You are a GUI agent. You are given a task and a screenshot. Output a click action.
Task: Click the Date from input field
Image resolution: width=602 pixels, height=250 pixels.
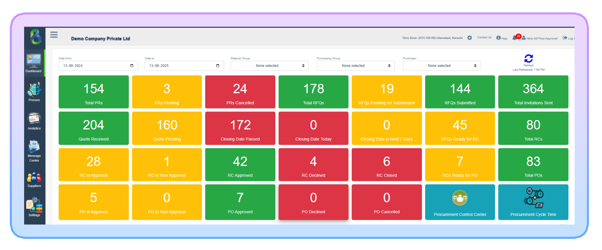coord(98,66)
